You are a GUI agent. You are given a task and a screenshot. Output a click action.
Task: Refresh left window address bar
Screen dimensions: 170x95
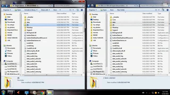[52, 6]
